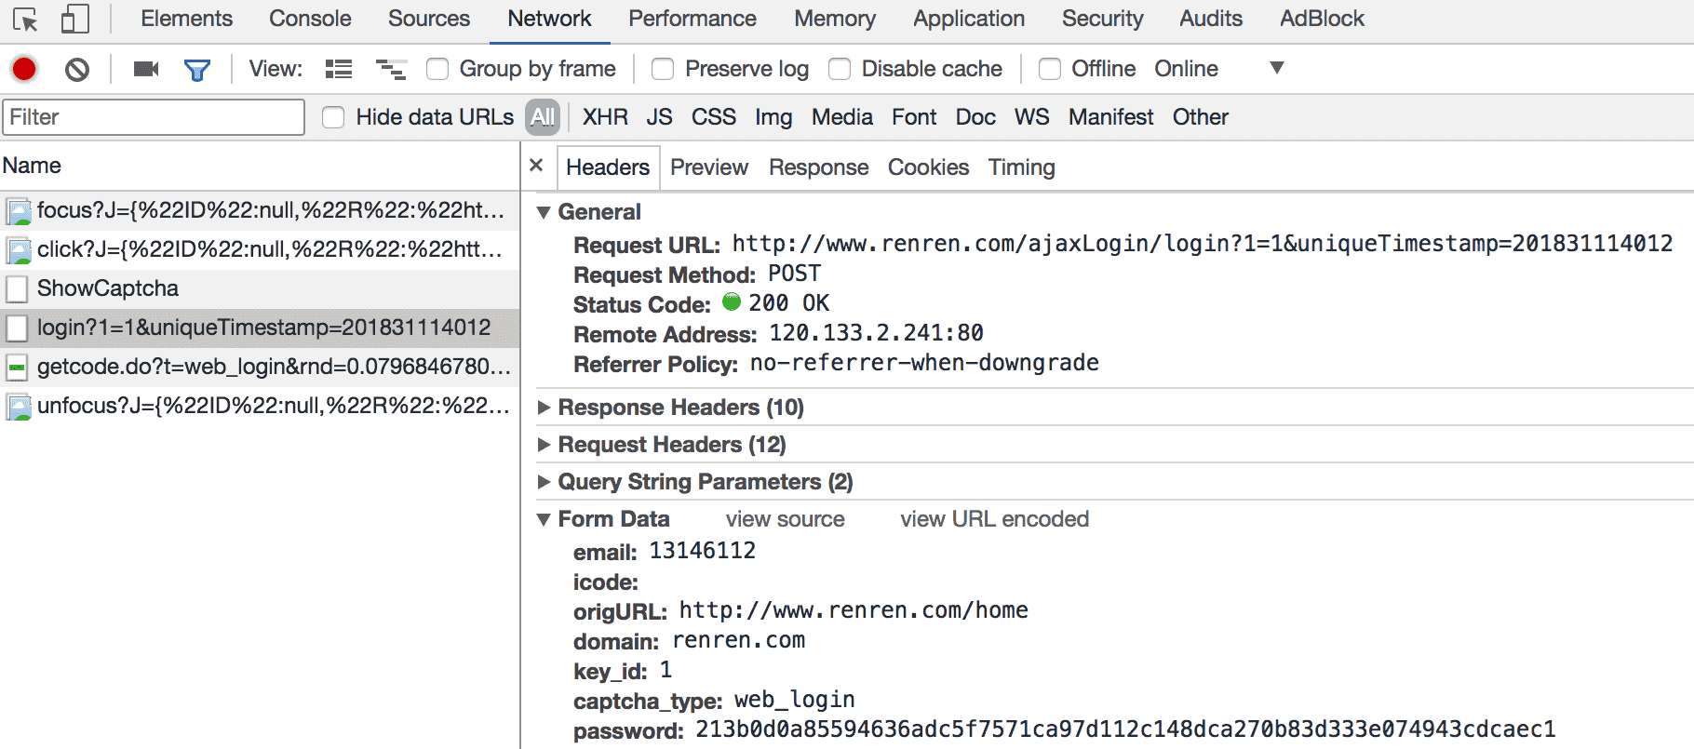Screen dimensions: 1694x749
Task: Click the Filter text input field
Action: click(154, 117)
